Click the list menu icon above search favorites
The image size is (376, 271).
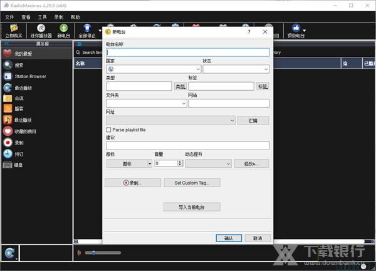click(x=80, y=44)
